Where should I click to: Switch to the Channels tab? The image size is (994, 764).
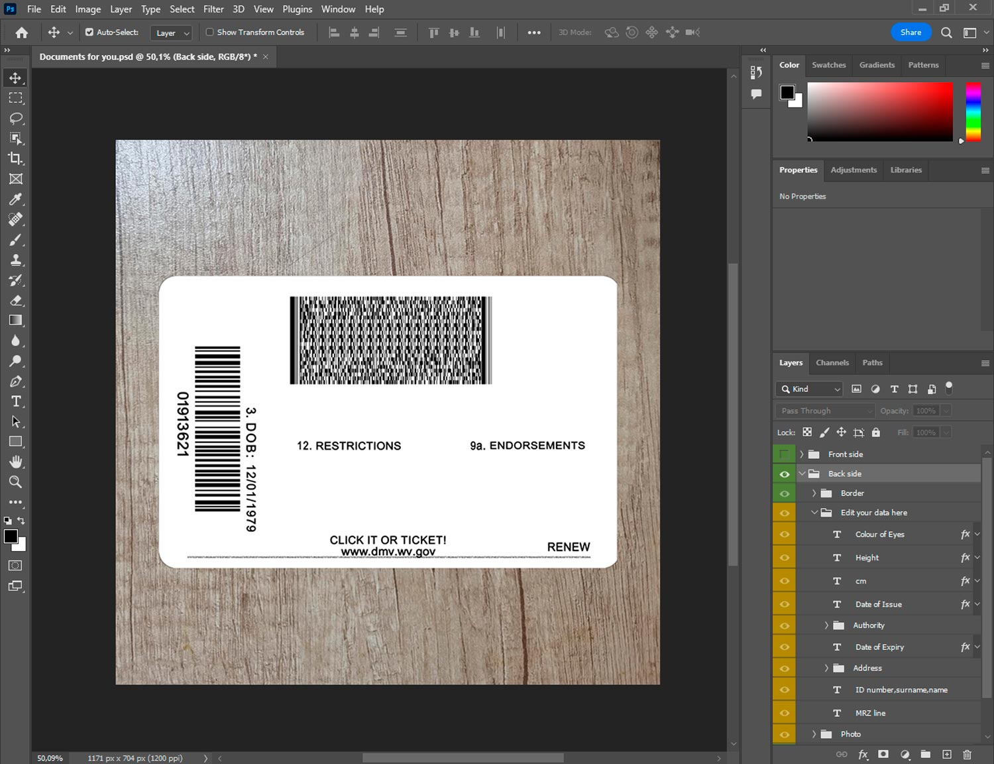(832, 363)
